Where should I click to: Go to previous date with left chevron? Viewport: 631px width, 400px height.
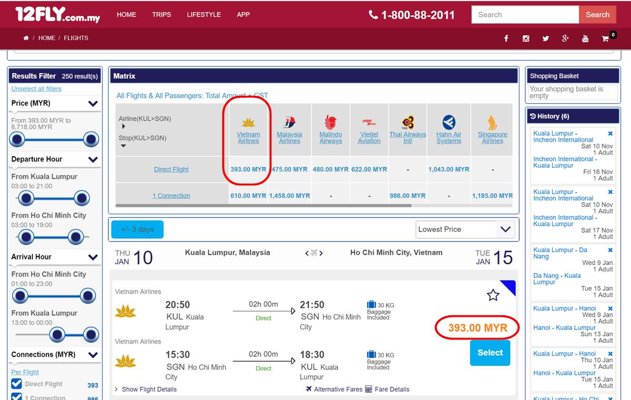pyautogui.click(x=307, y=253)
